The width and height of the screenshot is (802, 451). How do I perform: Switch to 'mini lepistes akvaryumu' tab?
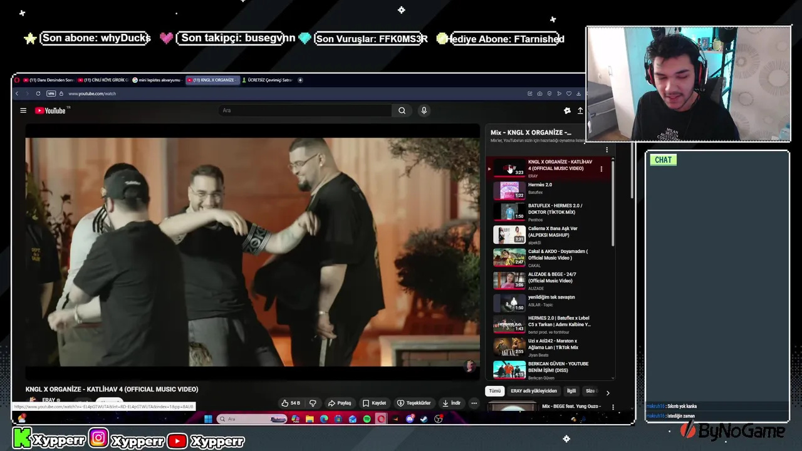tap(157, 80)
